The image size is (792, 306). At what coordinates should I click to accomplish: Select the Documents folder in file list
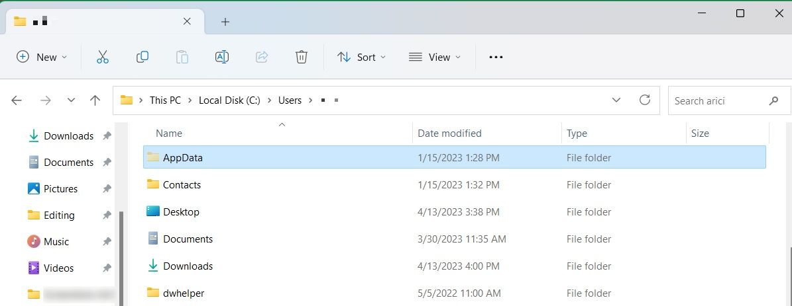[188, 239]
